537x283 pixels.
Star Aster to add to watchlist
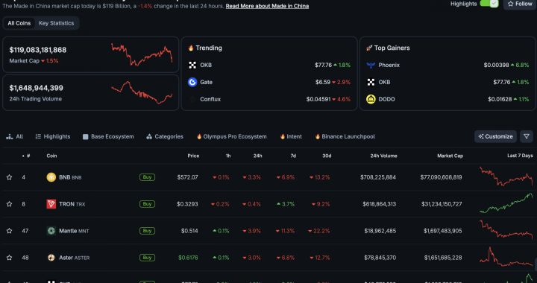[x=9, y=258]
